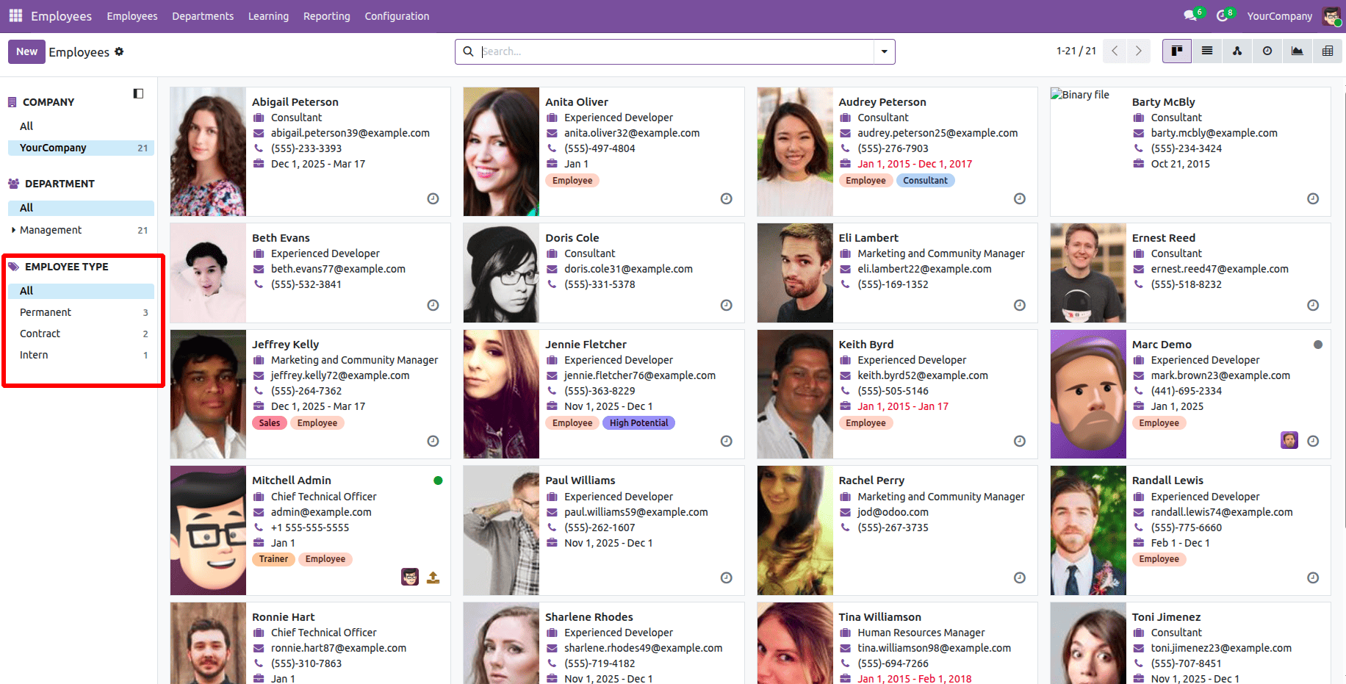Screen dimensions: 1346x684
Task: Switch to the Pivot view
Action: [1328, 51]
